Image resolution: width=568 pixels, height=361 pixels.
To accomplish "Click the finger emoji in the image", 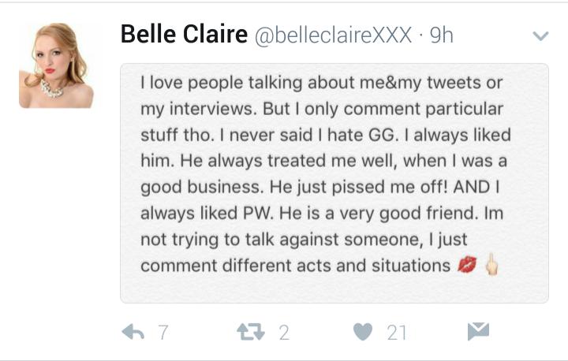I will pyautogui.click(x=491, y=266).
